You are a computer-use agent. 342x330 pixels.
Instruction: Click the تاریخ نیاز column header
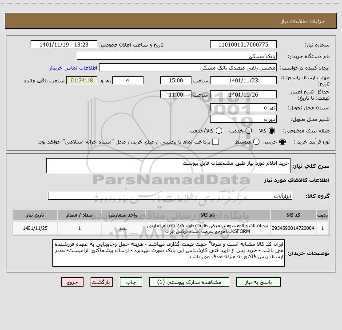pos(35,215)
